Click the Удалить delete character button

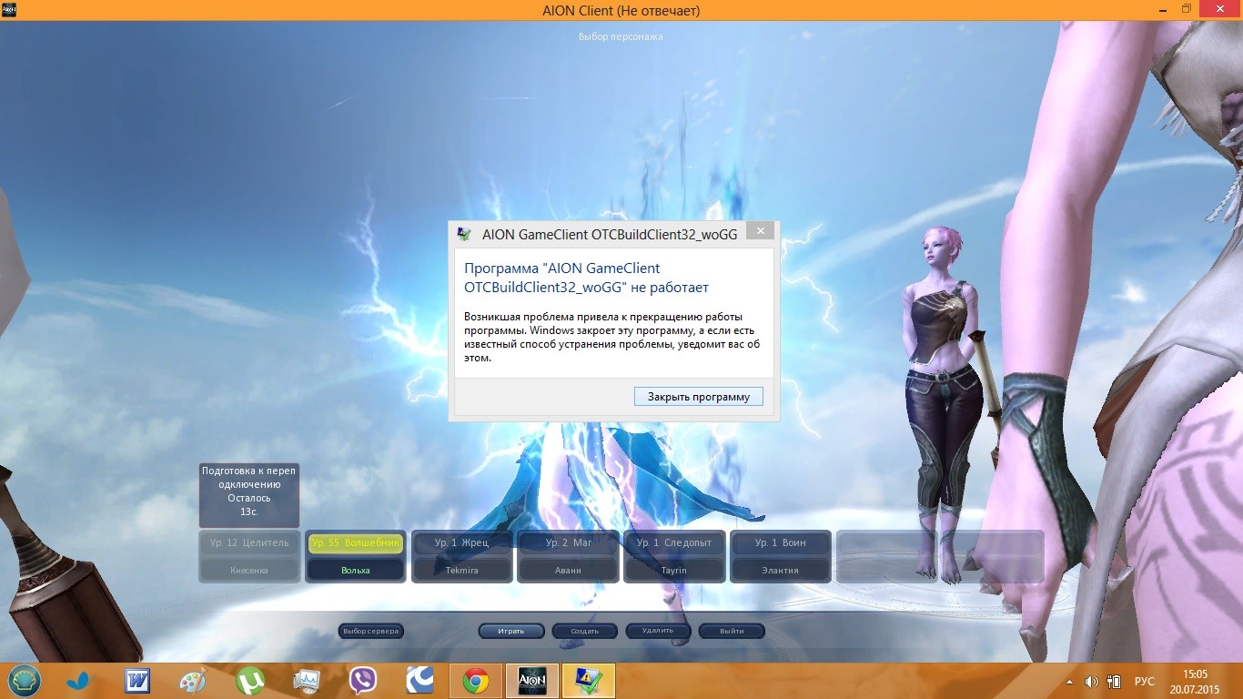658,631
